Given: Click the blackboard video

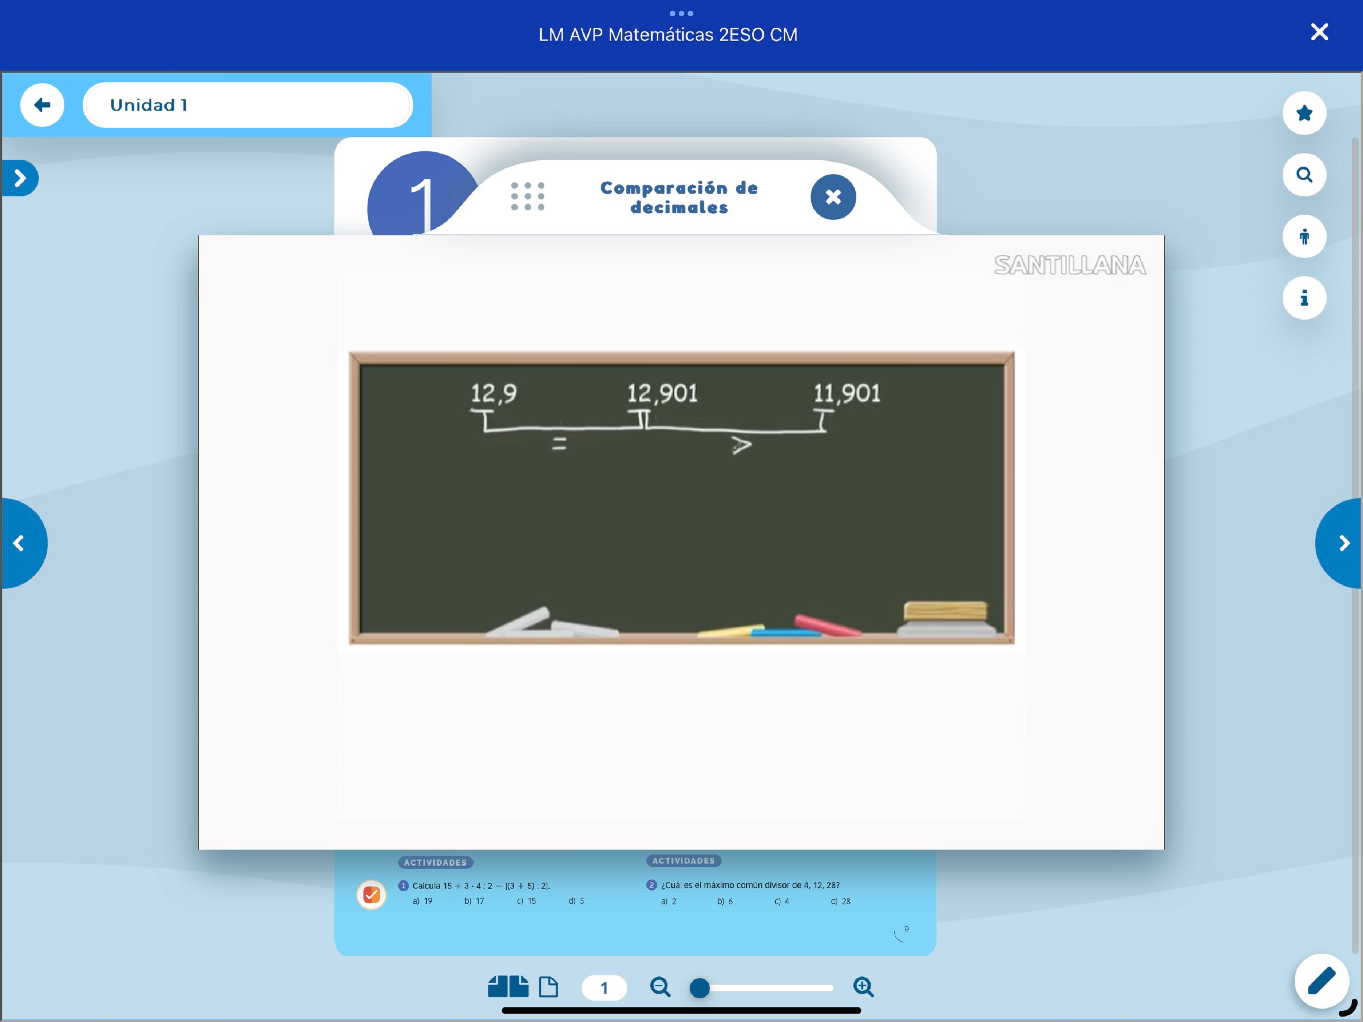Looking at the screenshot, I should [681, 499].
